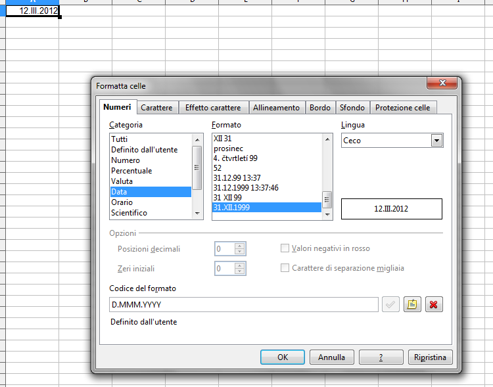
Task: Click in the Codice del formato field
Action: coord(243,305)
